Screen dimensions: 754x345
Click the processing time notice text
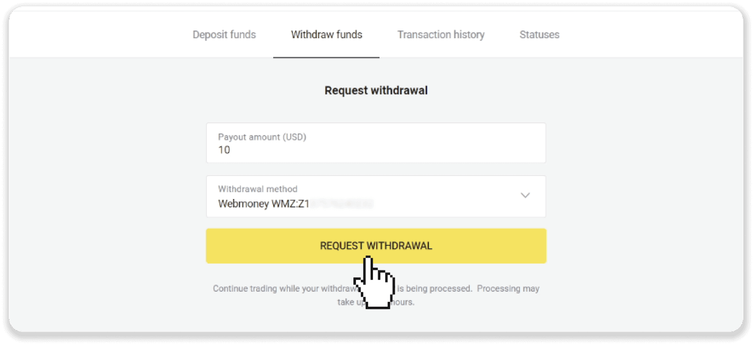376,295
